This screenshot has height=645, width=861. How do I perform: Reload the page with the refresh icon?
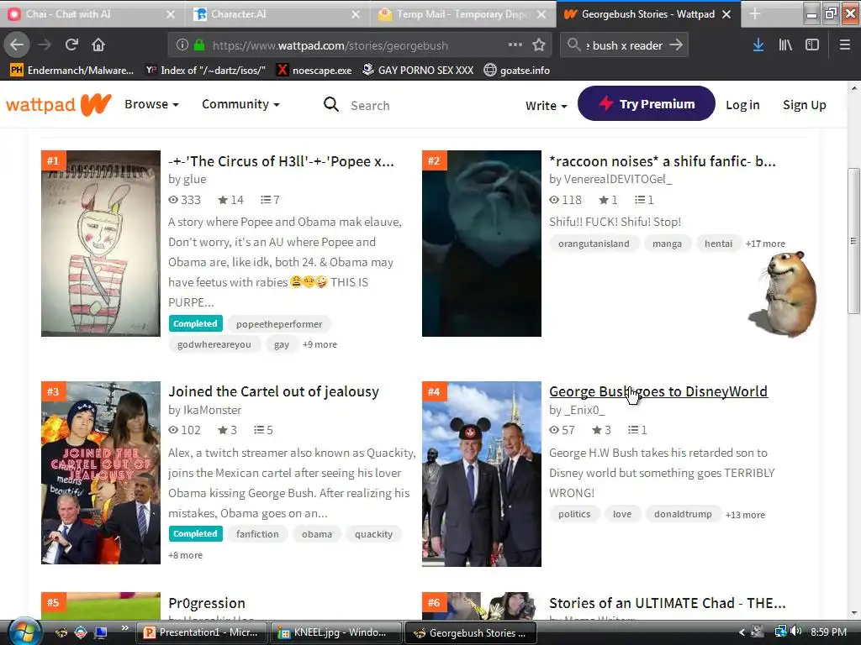[71, 45]
